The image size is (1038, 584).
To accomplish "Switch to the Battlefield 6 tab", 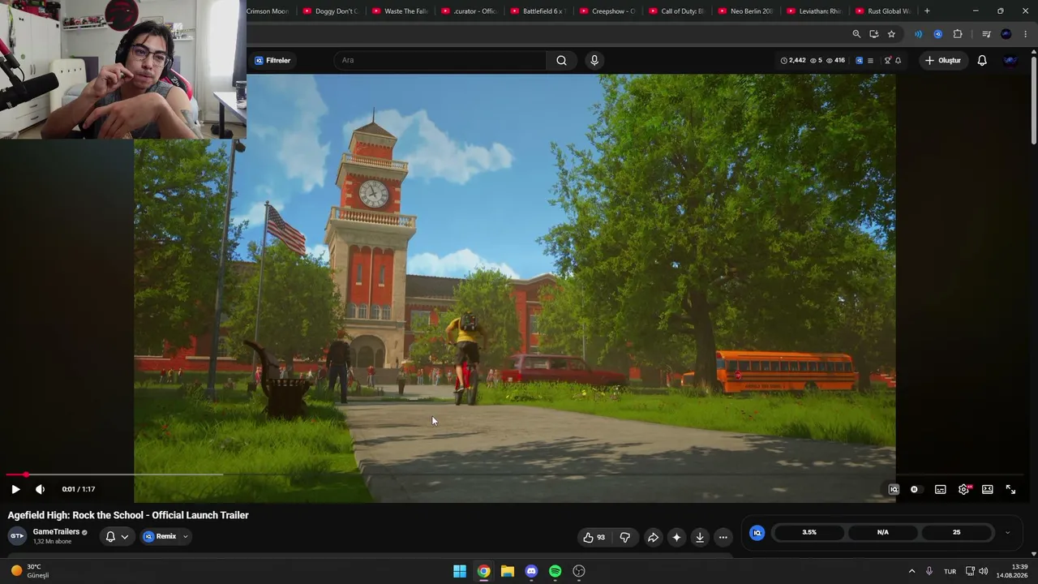I will click(x=540, y=11).
